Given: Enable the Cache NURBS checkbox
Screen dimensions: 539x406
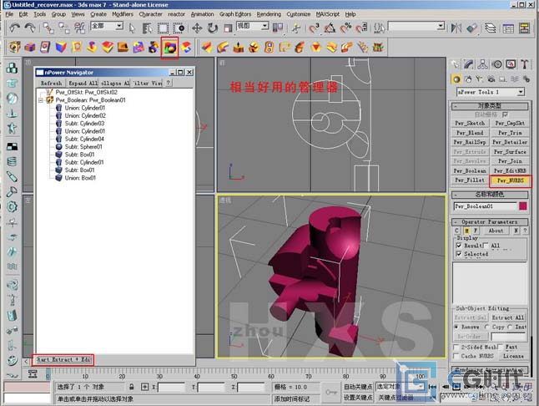Looking at the screenshot, I should [x=456, y=356].
